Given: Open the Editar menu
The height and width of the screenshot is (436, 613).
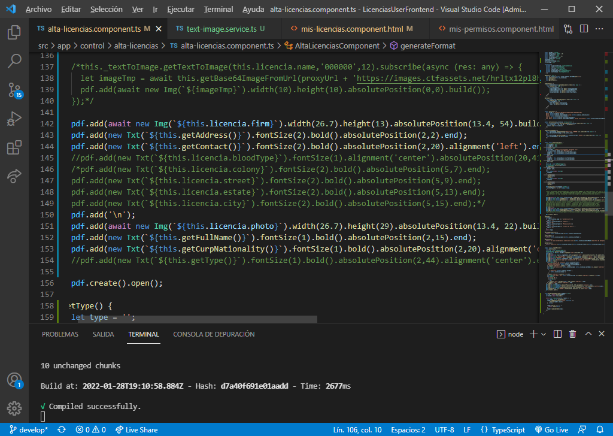Looking at the screenshot, I should 71,10.
